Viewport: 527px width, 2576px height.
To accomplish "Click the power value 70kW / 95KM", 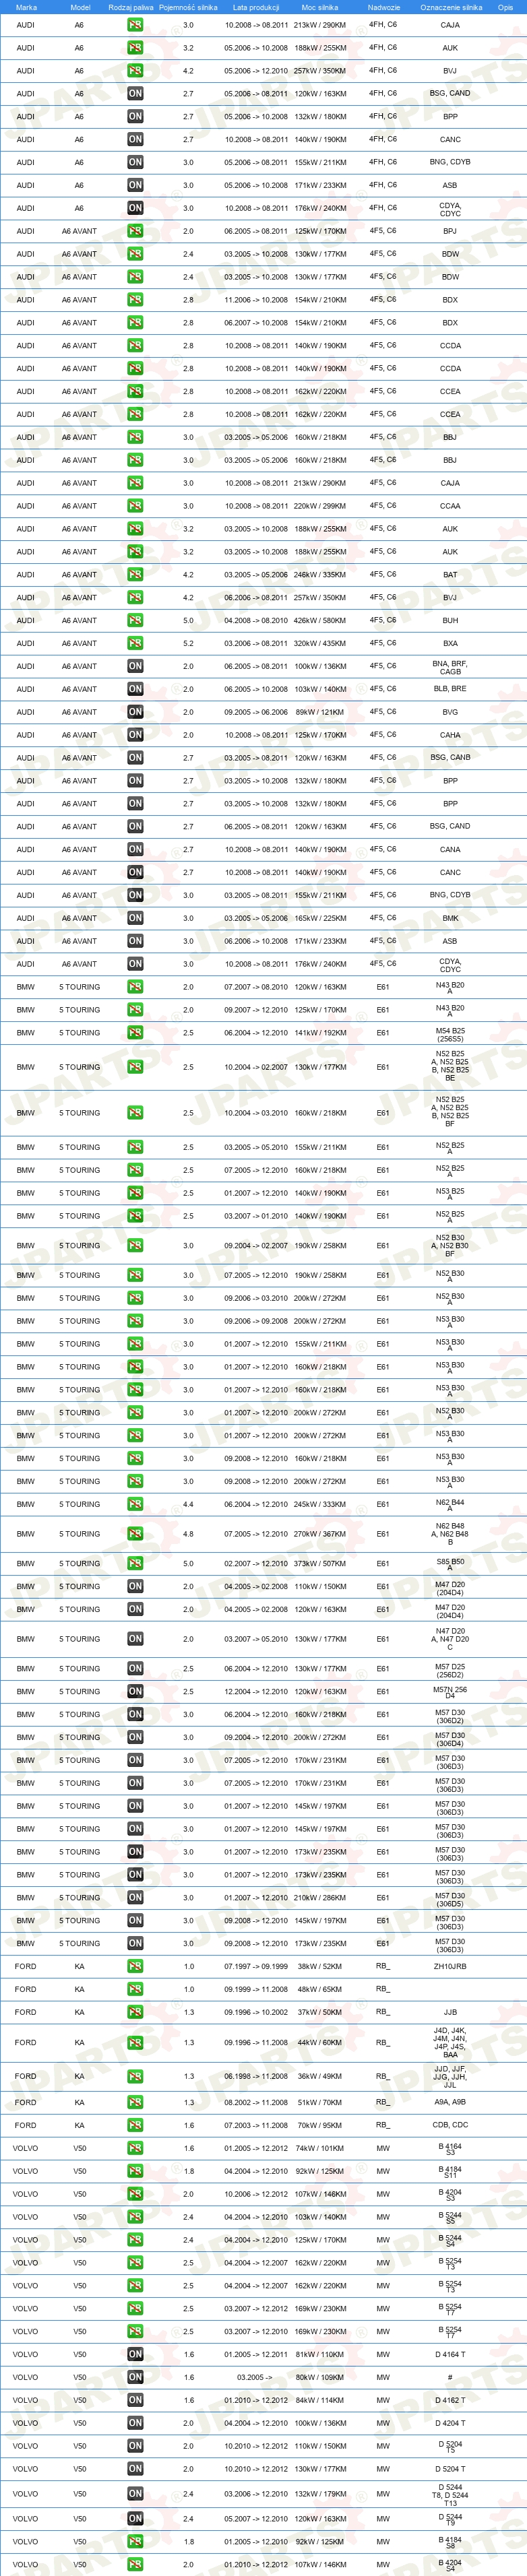I will (320, 2125).
